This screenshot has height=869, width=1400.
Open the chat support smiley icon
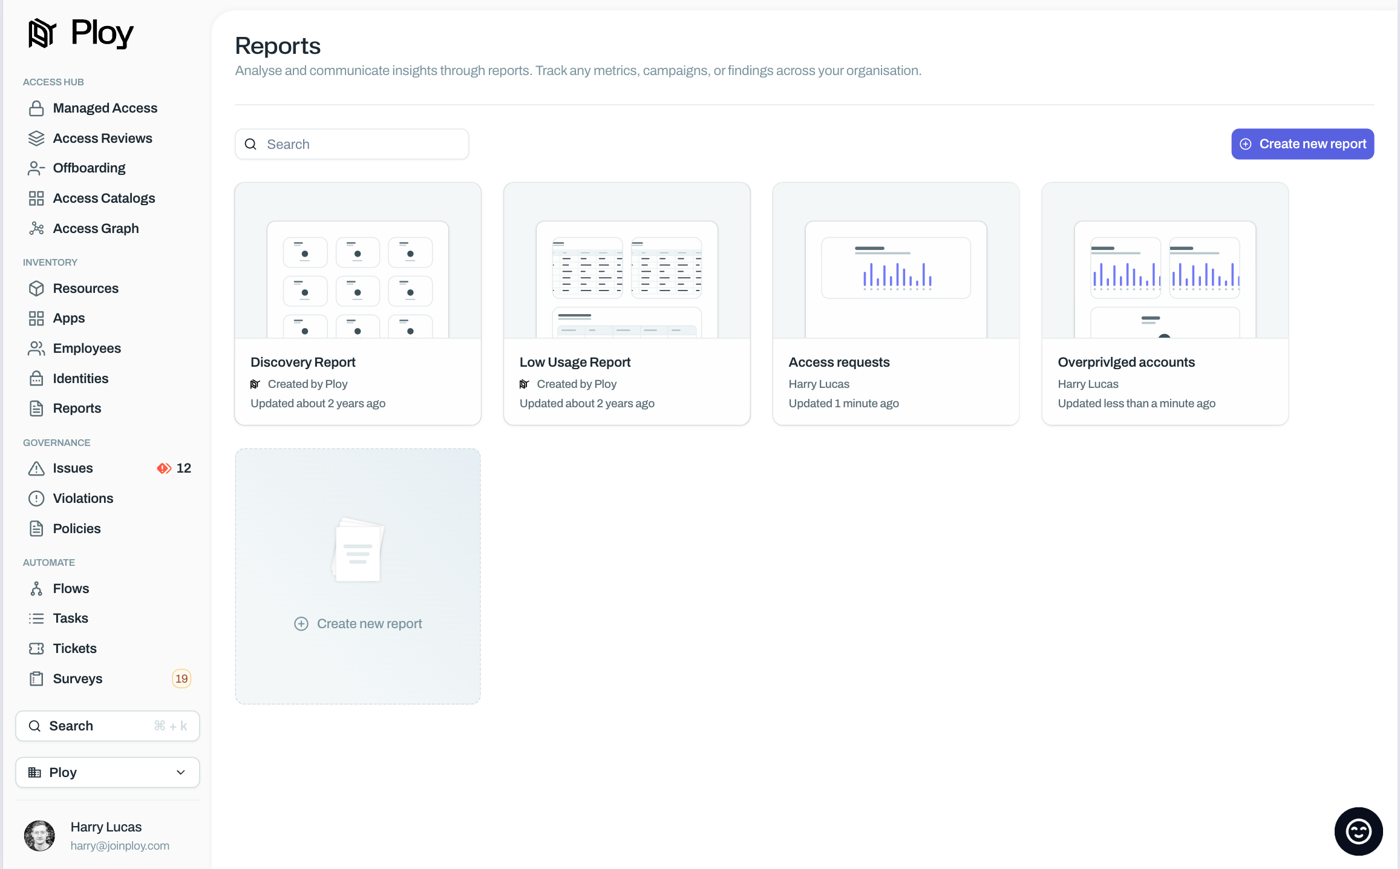click(1358, 831)
